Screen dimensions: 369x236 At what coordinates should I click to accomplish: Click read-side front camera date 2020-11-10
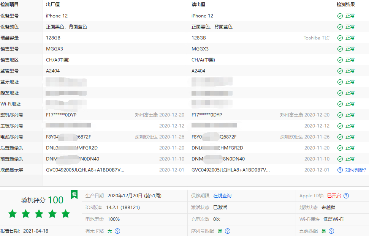(x=317, y=159)
